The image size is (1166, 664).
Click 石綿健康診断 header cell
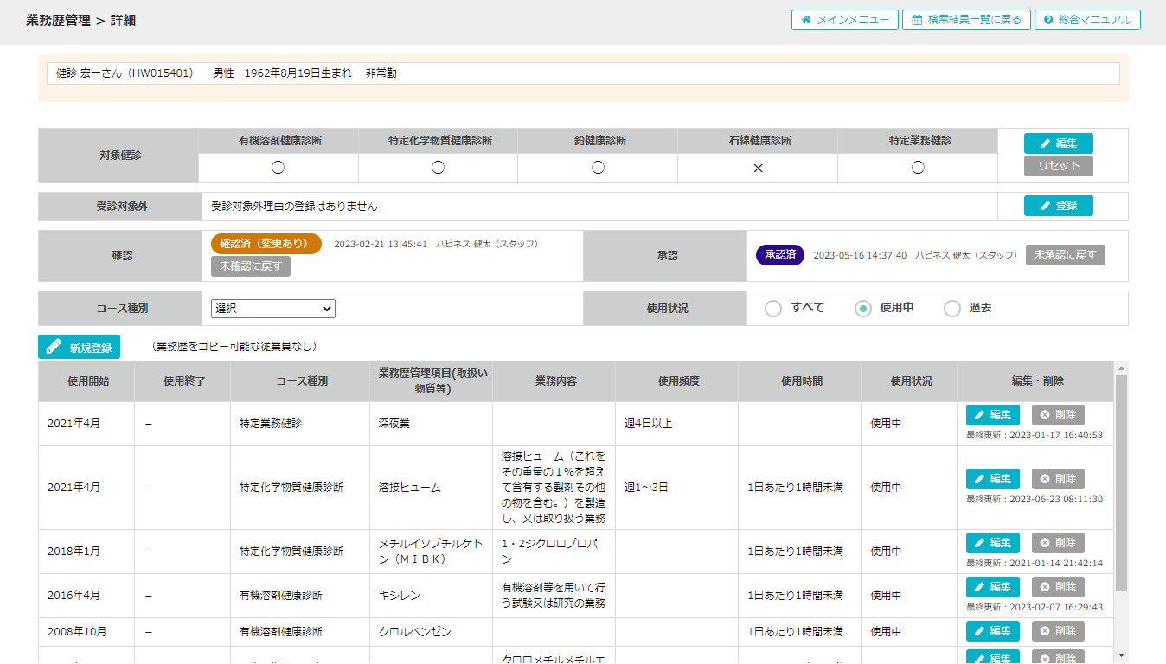point(758,141)
